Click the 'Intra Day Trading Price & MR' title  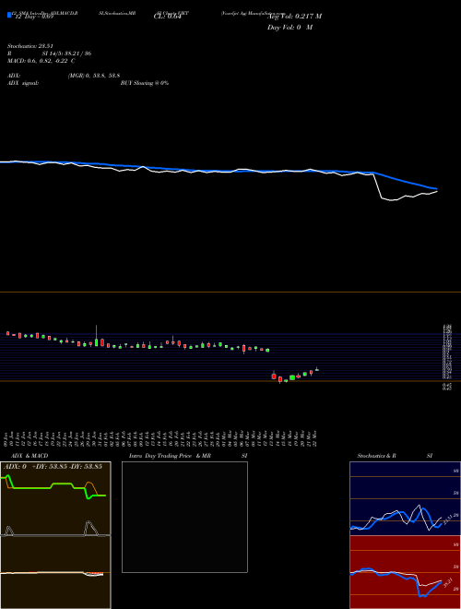pos(170,456)
